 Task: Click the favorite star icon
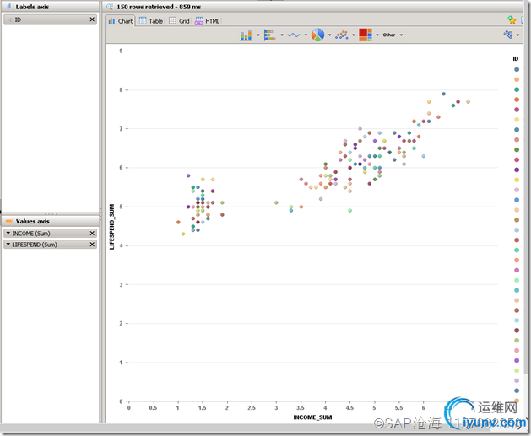[x=512, y=20]
